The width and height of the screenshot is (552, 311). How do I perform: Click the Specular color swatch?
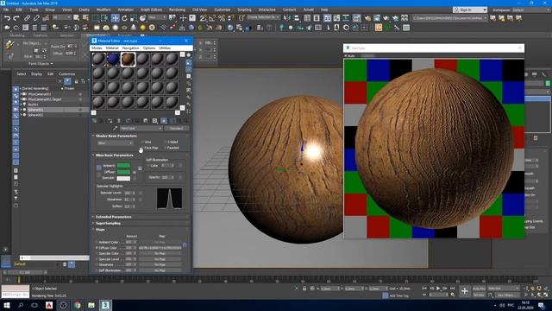point(123,178)
